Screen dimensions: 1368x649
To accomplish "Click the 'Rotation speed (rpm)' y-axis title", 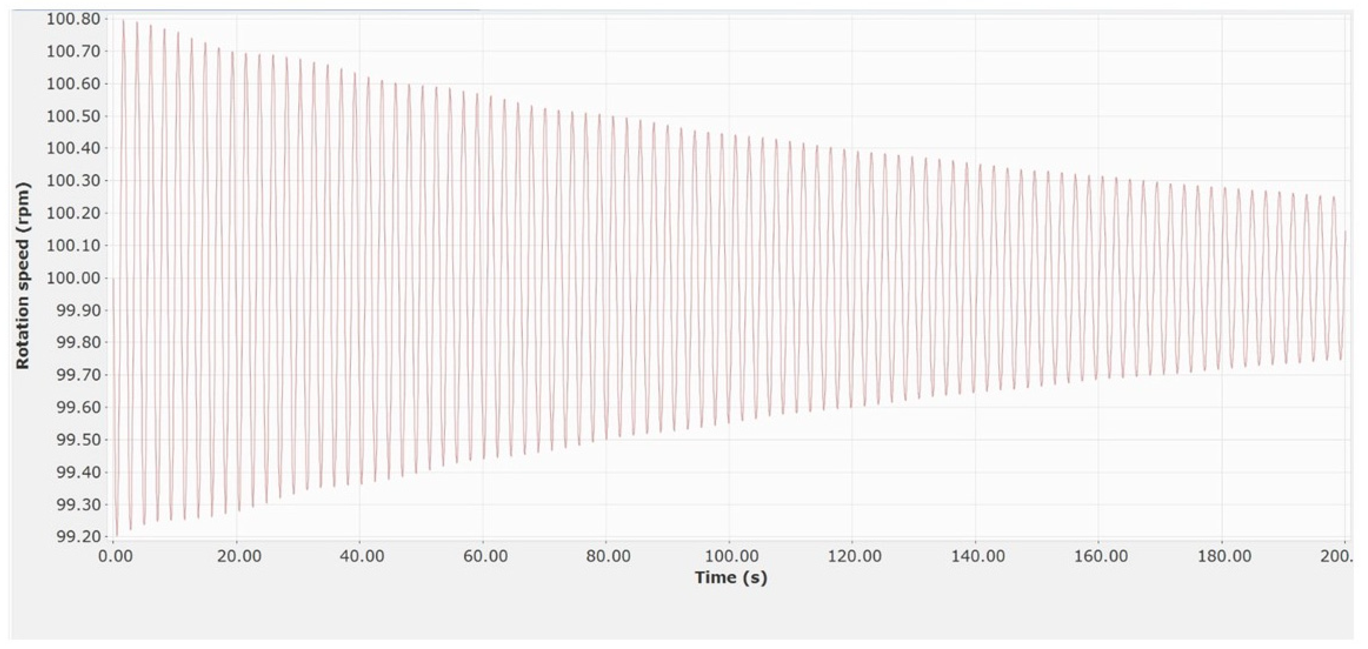I will click(23, 276).
